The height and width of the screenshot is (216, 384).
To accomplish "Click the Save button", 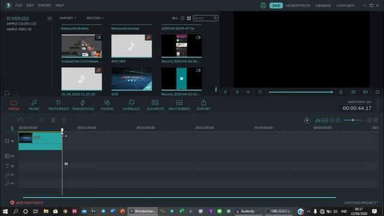I will pos(276,5).
